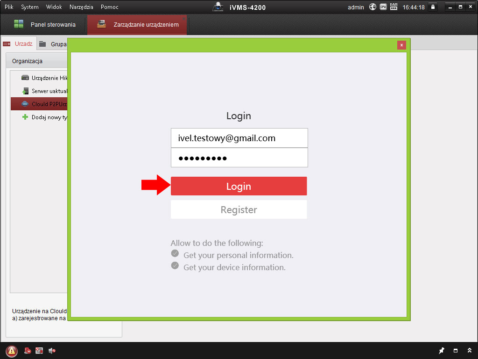
Task: Click the network globe icon
Action: click(x=373, y=7)
